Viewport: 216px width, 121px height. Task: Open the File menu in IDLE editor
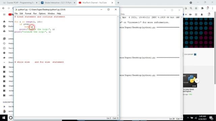tap(16, 13)
